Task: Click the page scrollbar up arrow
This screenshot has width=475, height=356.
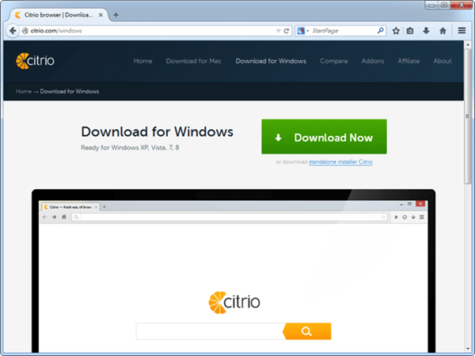Action: pyautogui.click(x=468, y=45)
